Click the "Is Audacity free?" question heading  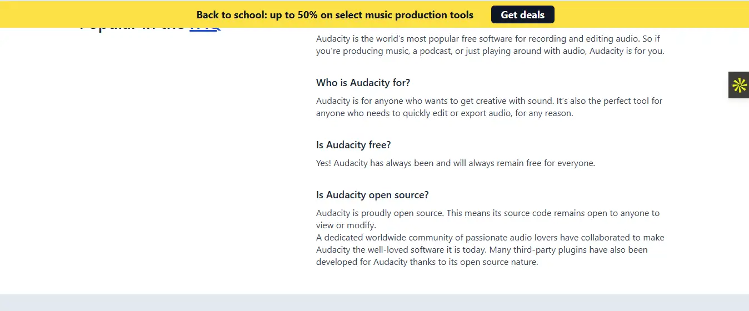(353, 145)
